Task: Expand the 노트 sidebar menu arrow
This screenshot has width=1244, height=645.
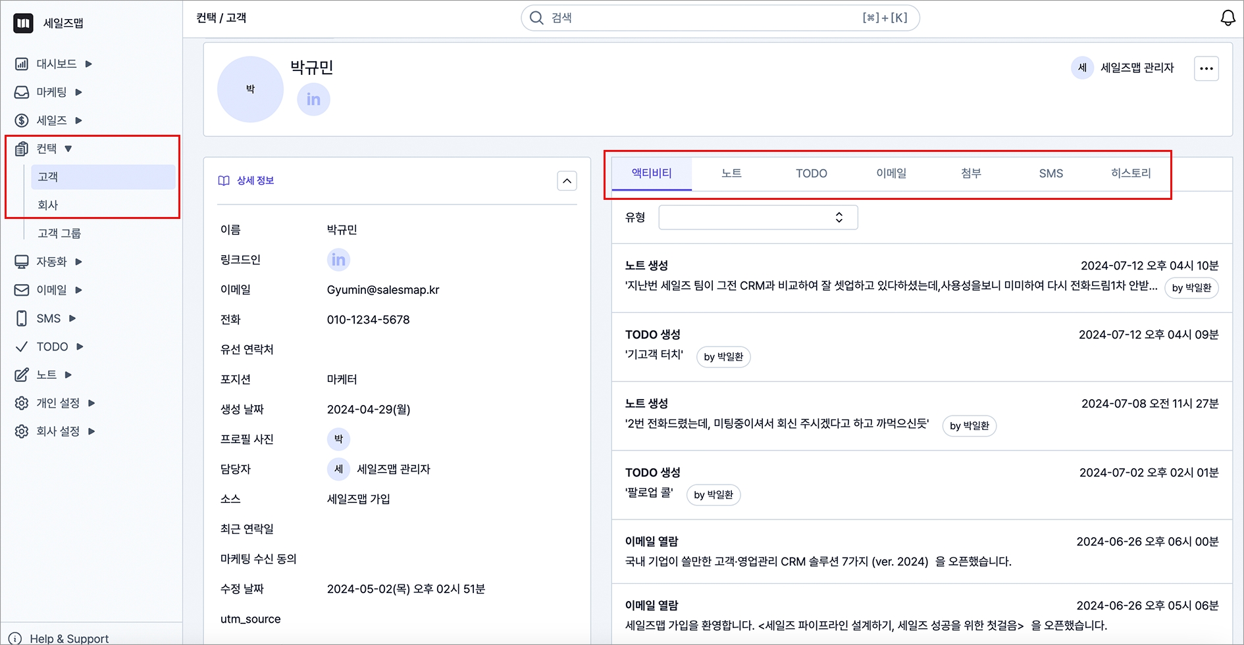Action: (68, 375)
